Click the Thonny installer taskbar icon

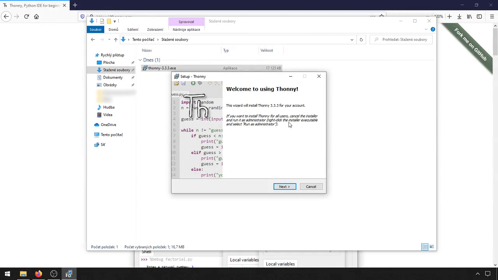(x=69, y=274)
